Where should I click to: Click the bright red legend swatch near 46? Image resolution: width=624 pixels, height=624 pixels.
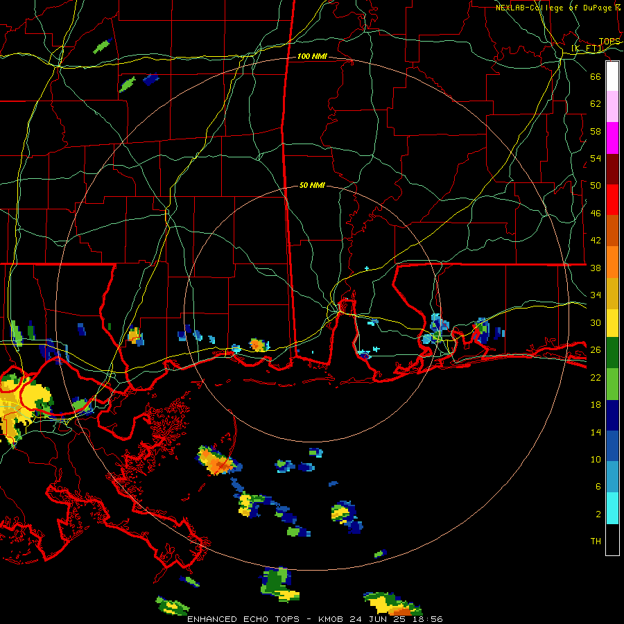612,200
